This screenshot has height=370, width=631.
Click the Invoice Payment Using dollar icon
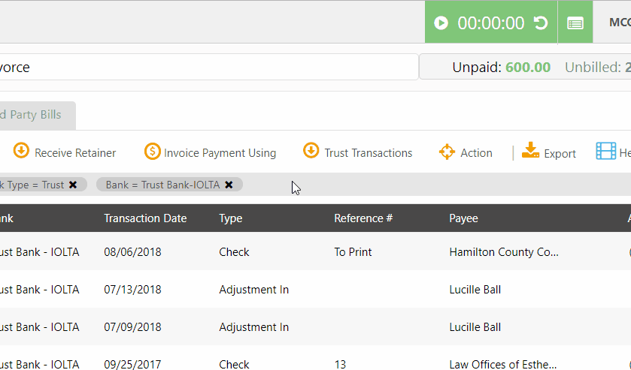click(x=153, y=152)
